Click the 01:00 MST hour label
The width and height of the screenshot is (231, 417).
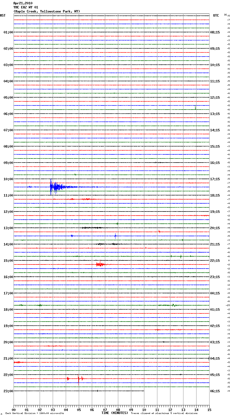click(8, 32)
